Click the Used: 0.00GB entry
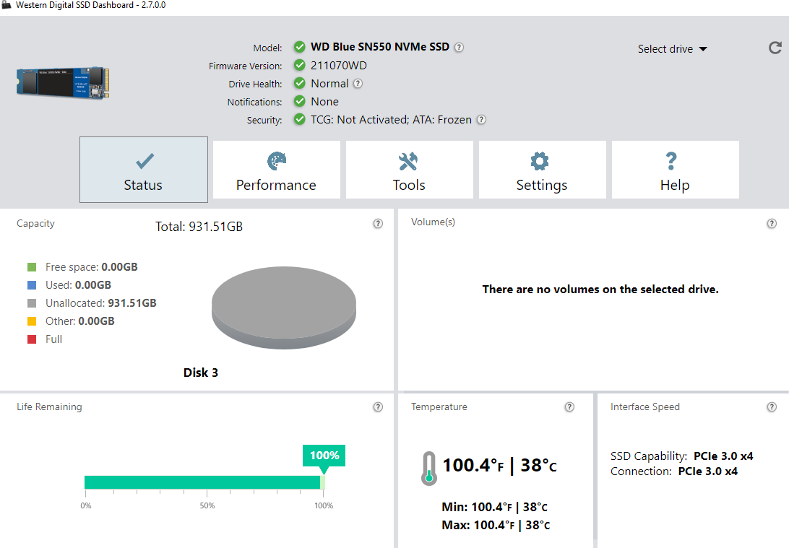Image resolution: width=789 pixels, height=548 pixels. pyautogui.click(x=78, y=285)
